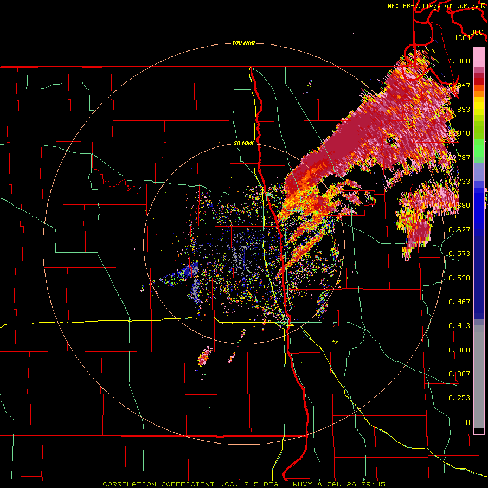This screenshot has width=488, height=488.
Task: Click the 0.413 scale value
Action: 459,326
